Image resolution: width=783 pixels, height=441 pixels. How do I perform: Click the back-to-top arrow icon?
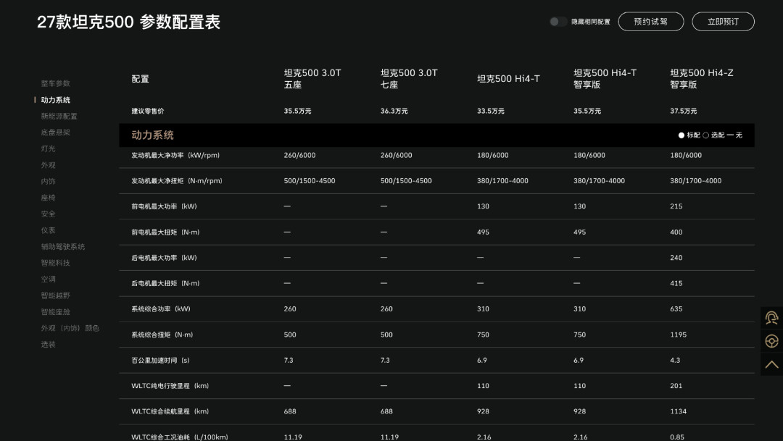coord(771,364)
